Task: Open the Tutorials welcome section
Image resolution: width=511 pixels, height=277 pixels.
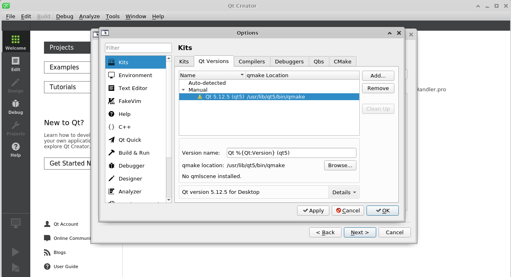Action: (x=67, y=87)
